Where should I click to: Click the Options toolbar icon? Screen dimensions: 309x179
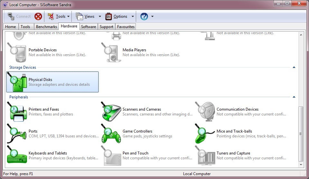pyautogui.click(x=108, y=16)
